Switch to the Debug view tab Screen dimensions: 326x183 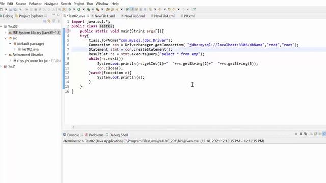tap(7, 16)
